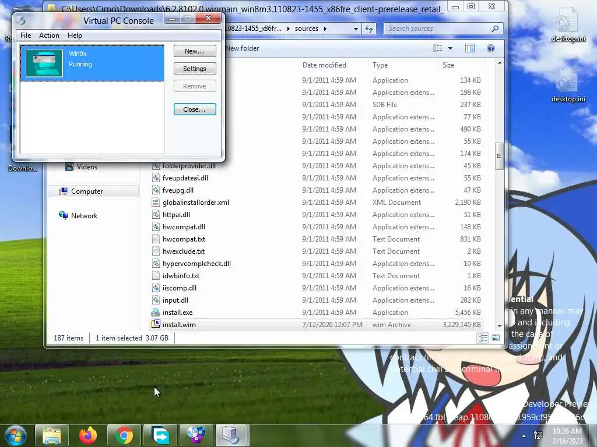The height and width of the screenshot is (447, 597).
Task: Switch to details view via the status bar icon
Action: pos(483,338)
